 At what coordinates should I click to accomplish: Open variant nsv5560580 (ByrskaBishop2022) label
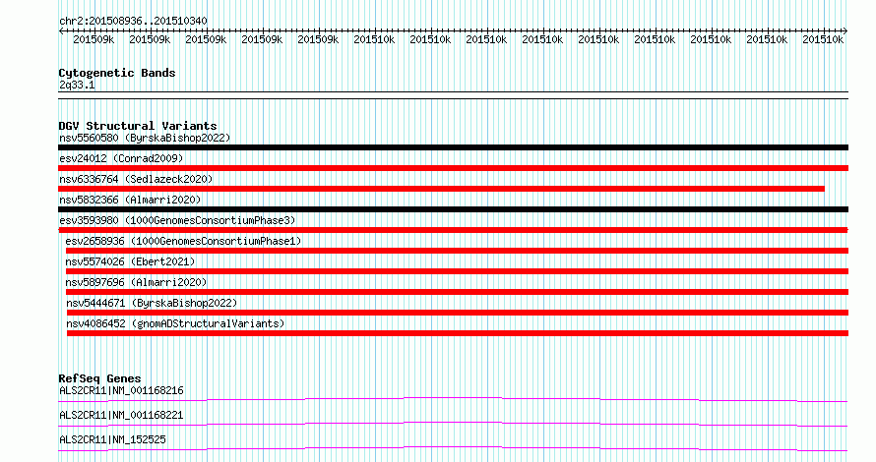pyautogui.click(x=145, y=138)
